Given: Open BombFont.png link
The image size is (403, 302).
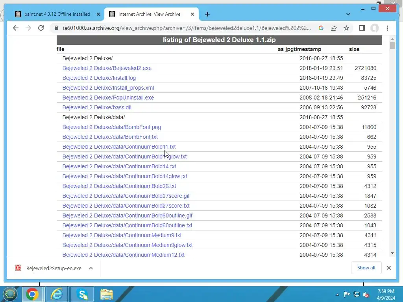Looking at the screenshot, I should point(111,127).
